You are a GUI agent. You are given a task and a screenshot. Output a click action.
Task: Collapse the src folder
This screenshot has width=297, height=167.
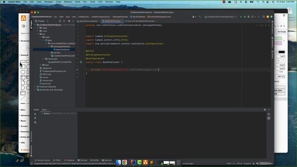click(38, 34)
